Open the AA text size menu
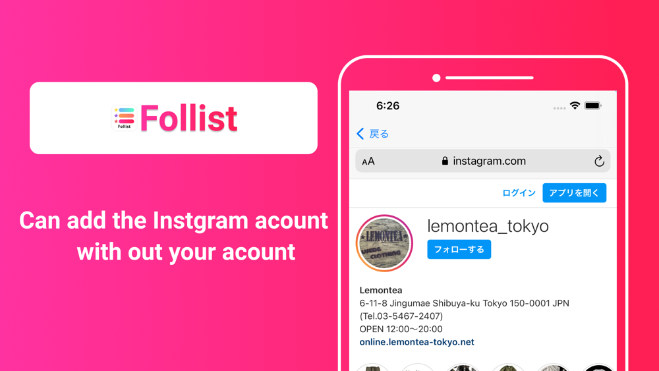Viewport: 659px width, 371px height. click(368, 161)
